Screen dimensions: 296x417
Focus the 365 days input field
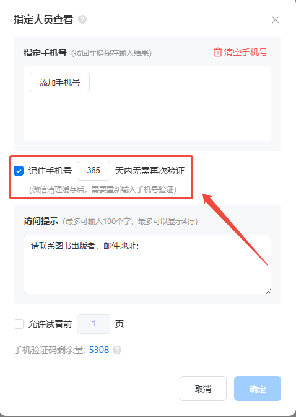(94, 171)
